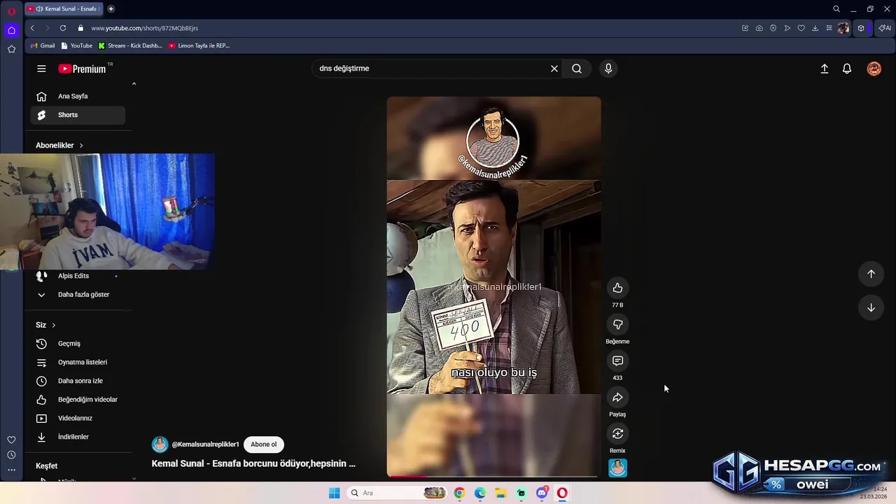The width and height of the screenshot is (896, 504).
Task: Open Beğendiğim videolar
Action: [78, 400]
